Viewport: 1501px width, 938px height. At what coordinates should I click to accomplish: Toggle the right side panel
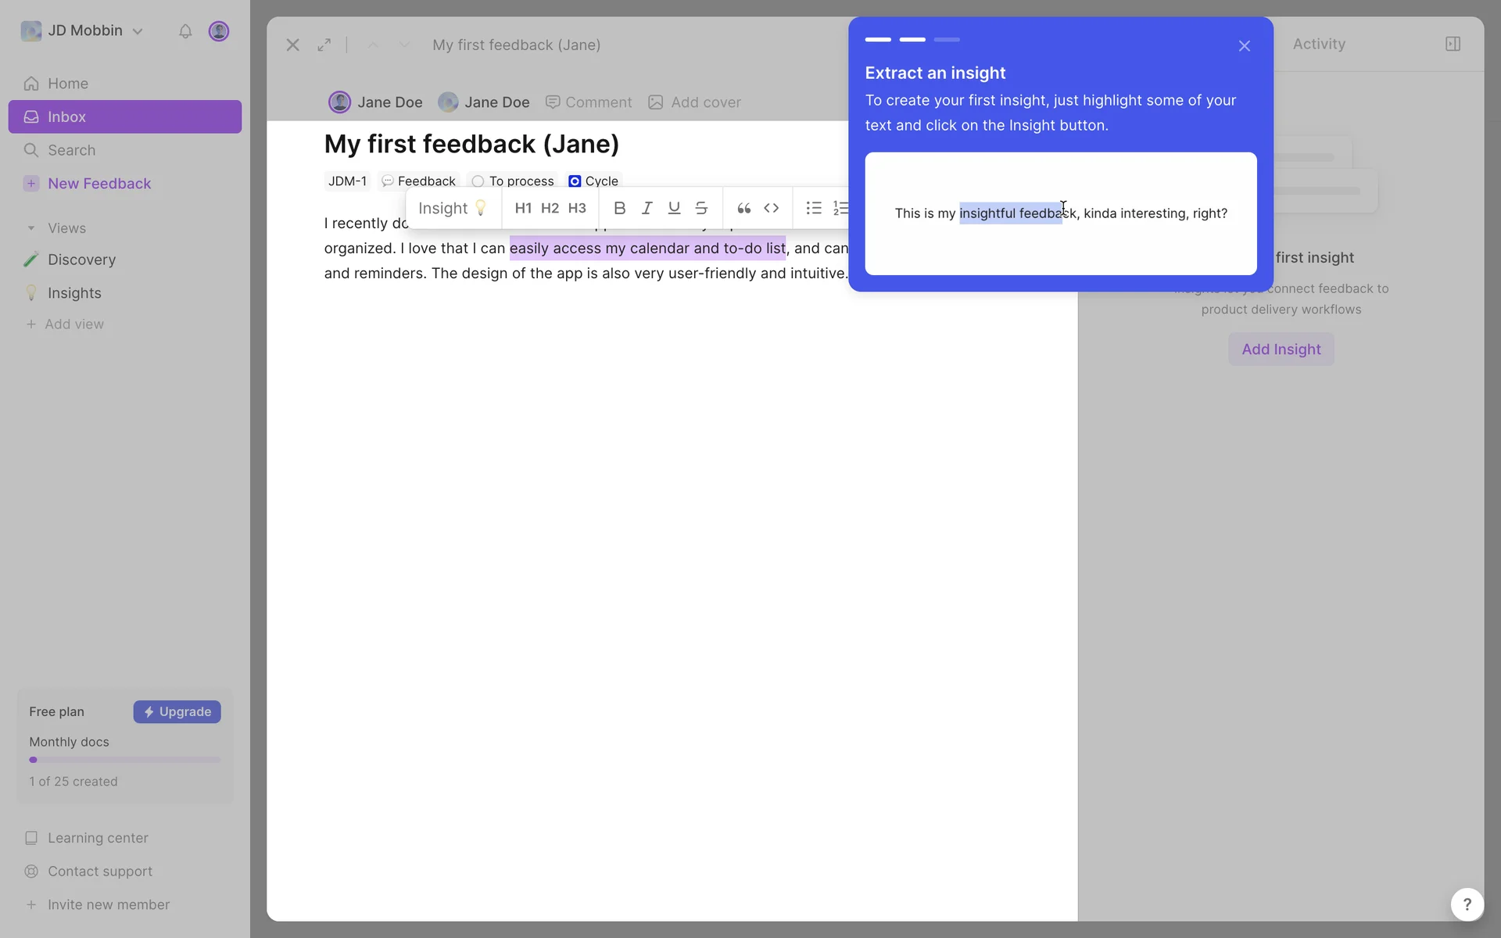pyautogui.click(x=1453, y=44)
